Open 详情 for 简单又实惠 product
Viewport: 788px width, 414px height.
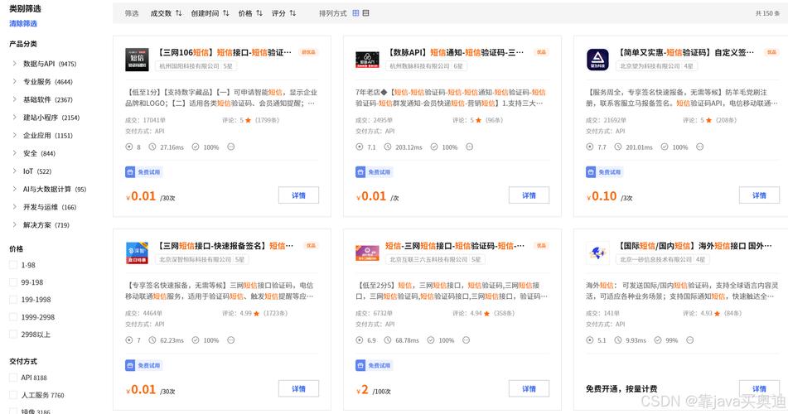click(759, 195)
